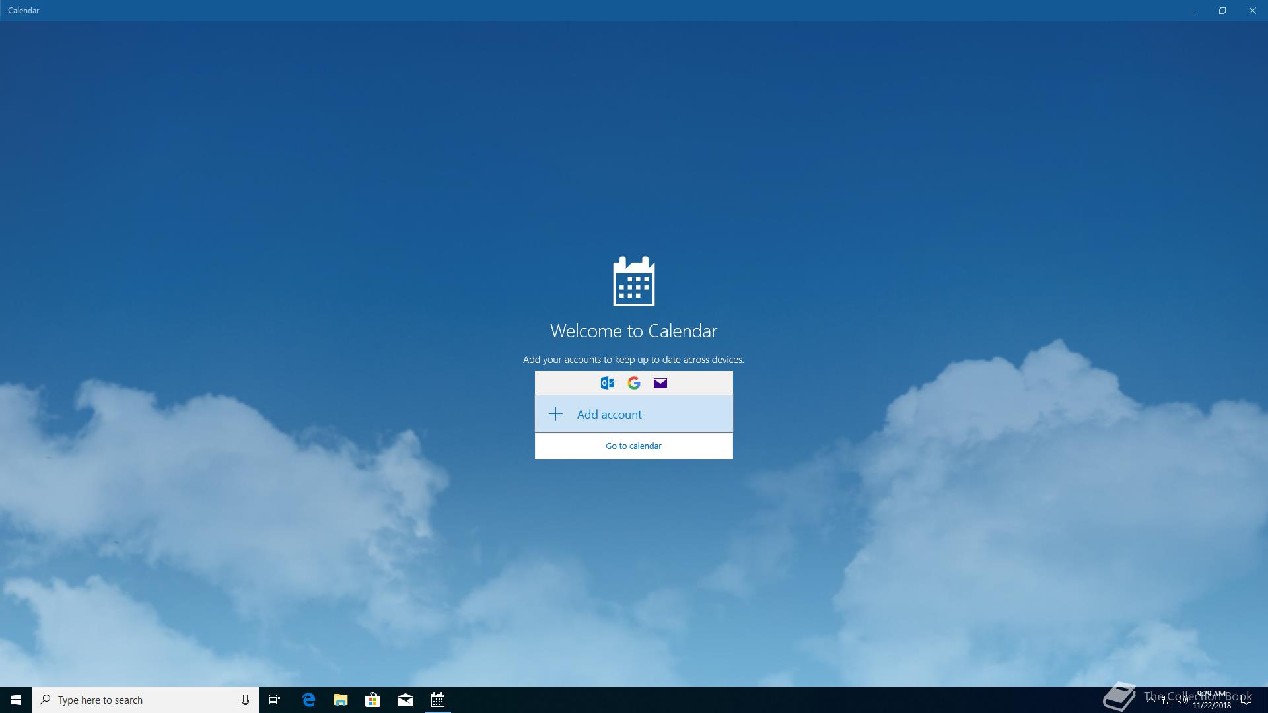Image resolution: width=1268 pixels, height=713 pixels.
Task: Click the 11/22/2018 date in the taskbar
Action: [x=1212, y=706]
